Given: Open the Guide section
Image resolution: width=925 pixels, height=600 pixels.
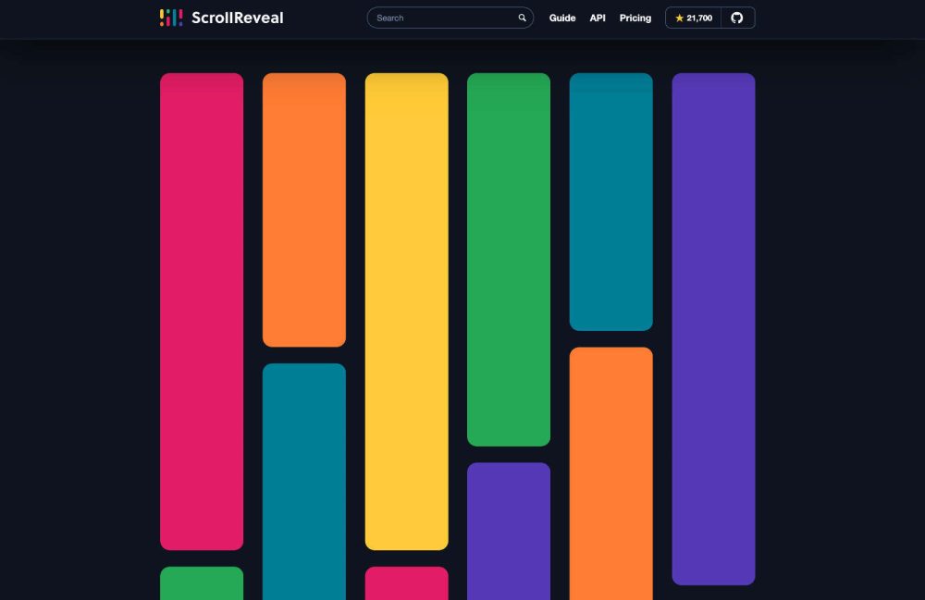Looking at the screenshot, I should (x=562, y=18).
